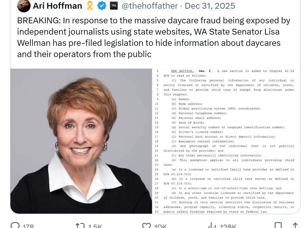The width and height of the screenshot is (308, 228).
Task: Open Ari Hoffman's profile avatar
Action: click(x=24, y=6)
